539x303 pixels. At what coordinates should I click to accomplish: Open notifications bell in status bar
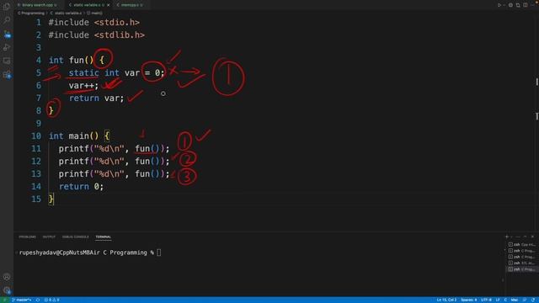pyautogui.click(x=533, y=300)
